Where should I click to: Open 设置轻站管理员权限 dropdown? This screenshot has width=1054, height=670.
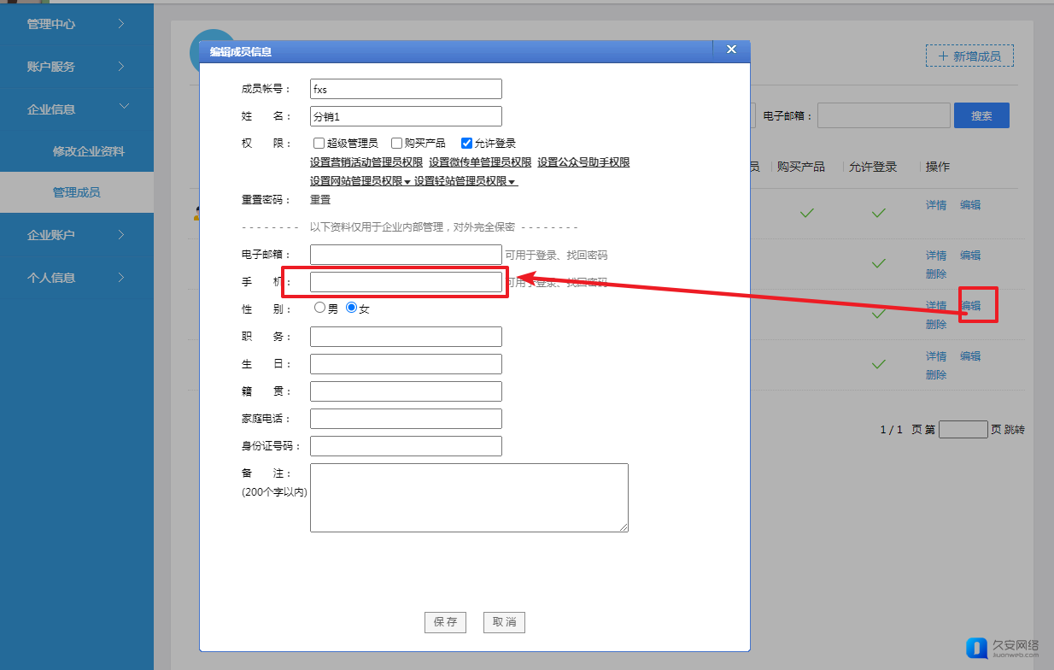(x=466, y=181)
